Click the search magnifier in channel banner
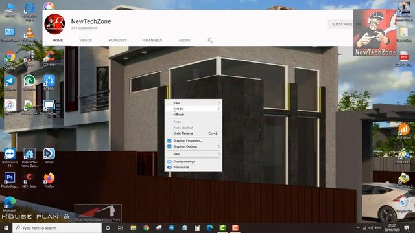 pyautogui.click(x=210, y=40)
